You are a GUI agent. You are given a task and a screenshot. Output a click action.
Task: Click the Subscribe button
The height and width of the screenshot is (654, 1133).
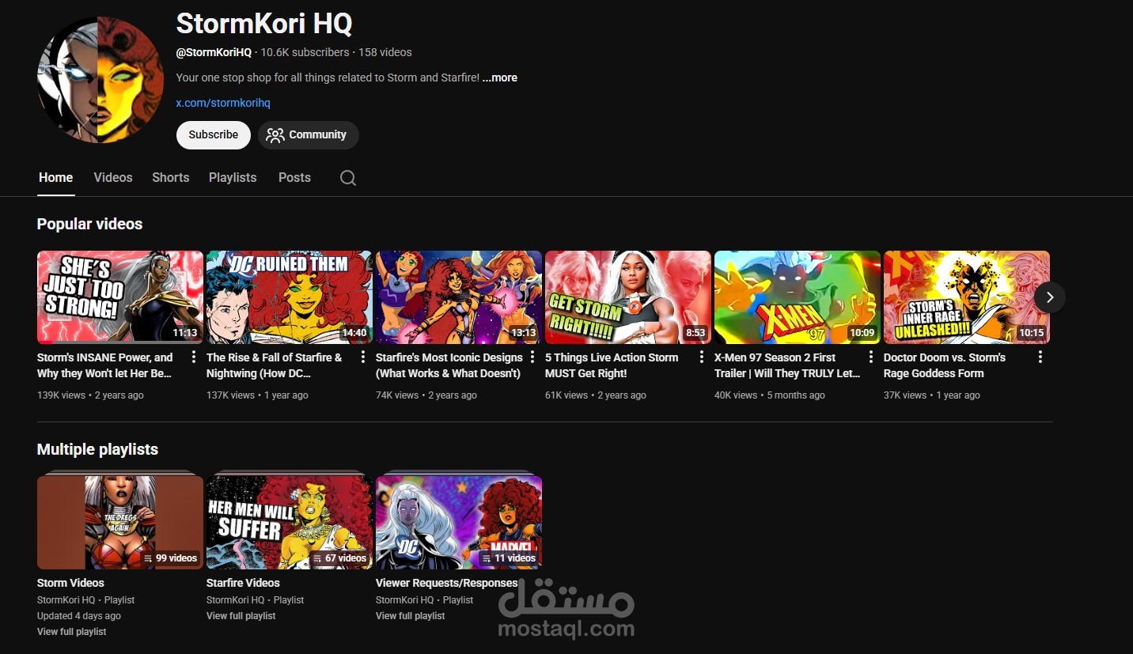pos(213,135)
